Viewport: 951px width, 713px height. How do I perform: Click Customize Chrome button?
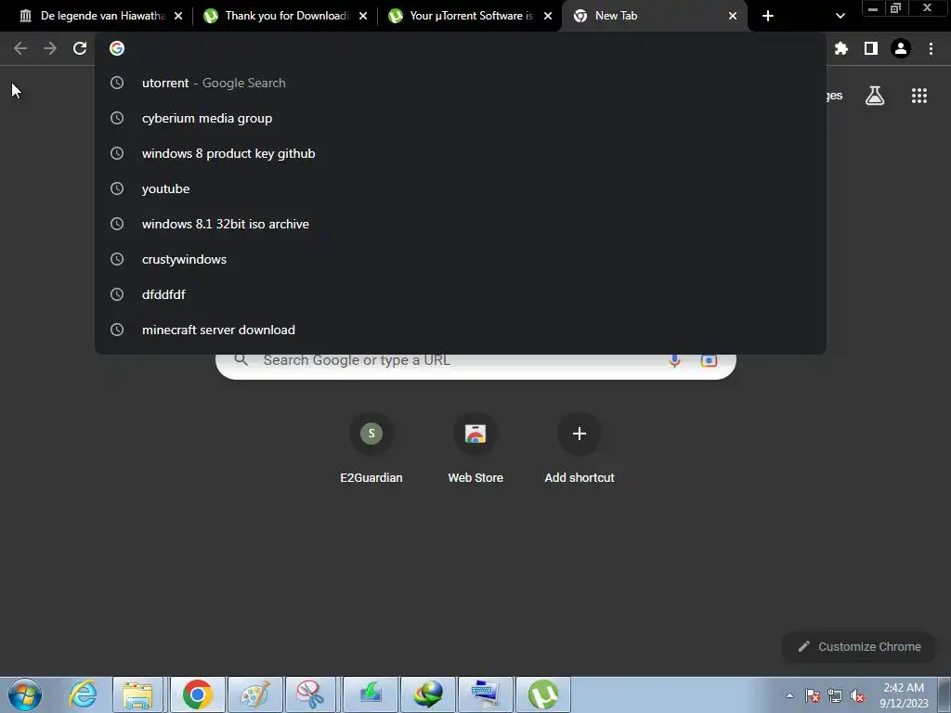(859, 647)
